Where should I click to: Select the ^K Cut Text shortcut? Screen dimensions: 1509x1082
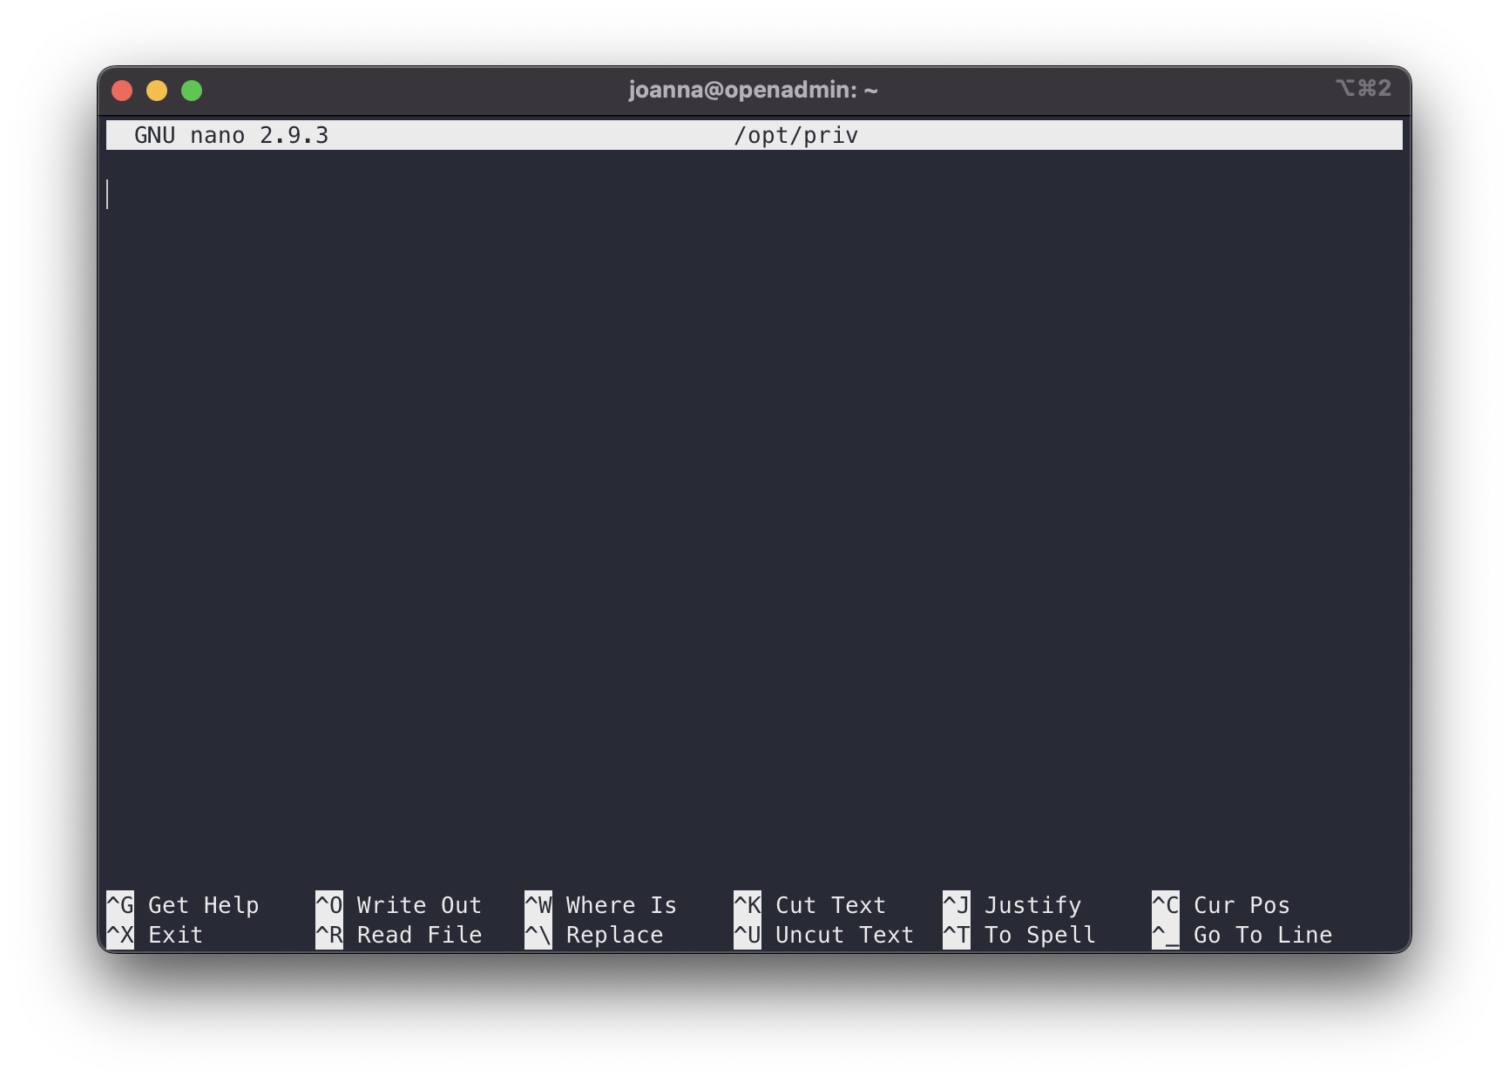[x=810, y=905]
